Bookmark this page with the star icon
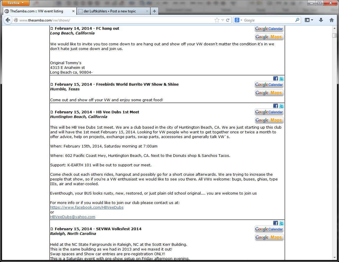Image resolution: width=339 pixels, height=262 pixels. (217, 20)
